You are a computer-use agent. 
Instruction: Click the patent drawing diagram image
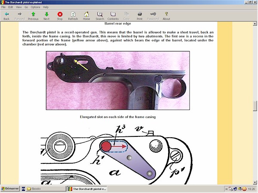pos(117,154)
